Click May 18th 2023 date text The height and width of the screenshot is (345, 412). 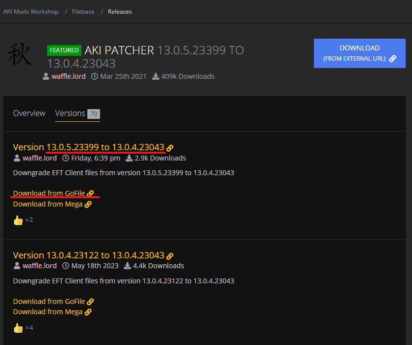(95, 266)
